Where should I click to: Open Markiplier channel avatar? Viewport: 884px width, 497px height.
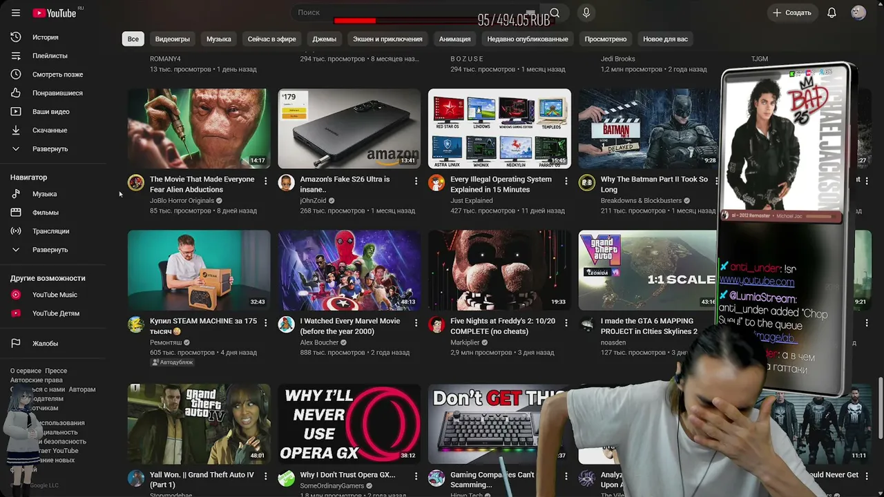[x=436, y=324]
